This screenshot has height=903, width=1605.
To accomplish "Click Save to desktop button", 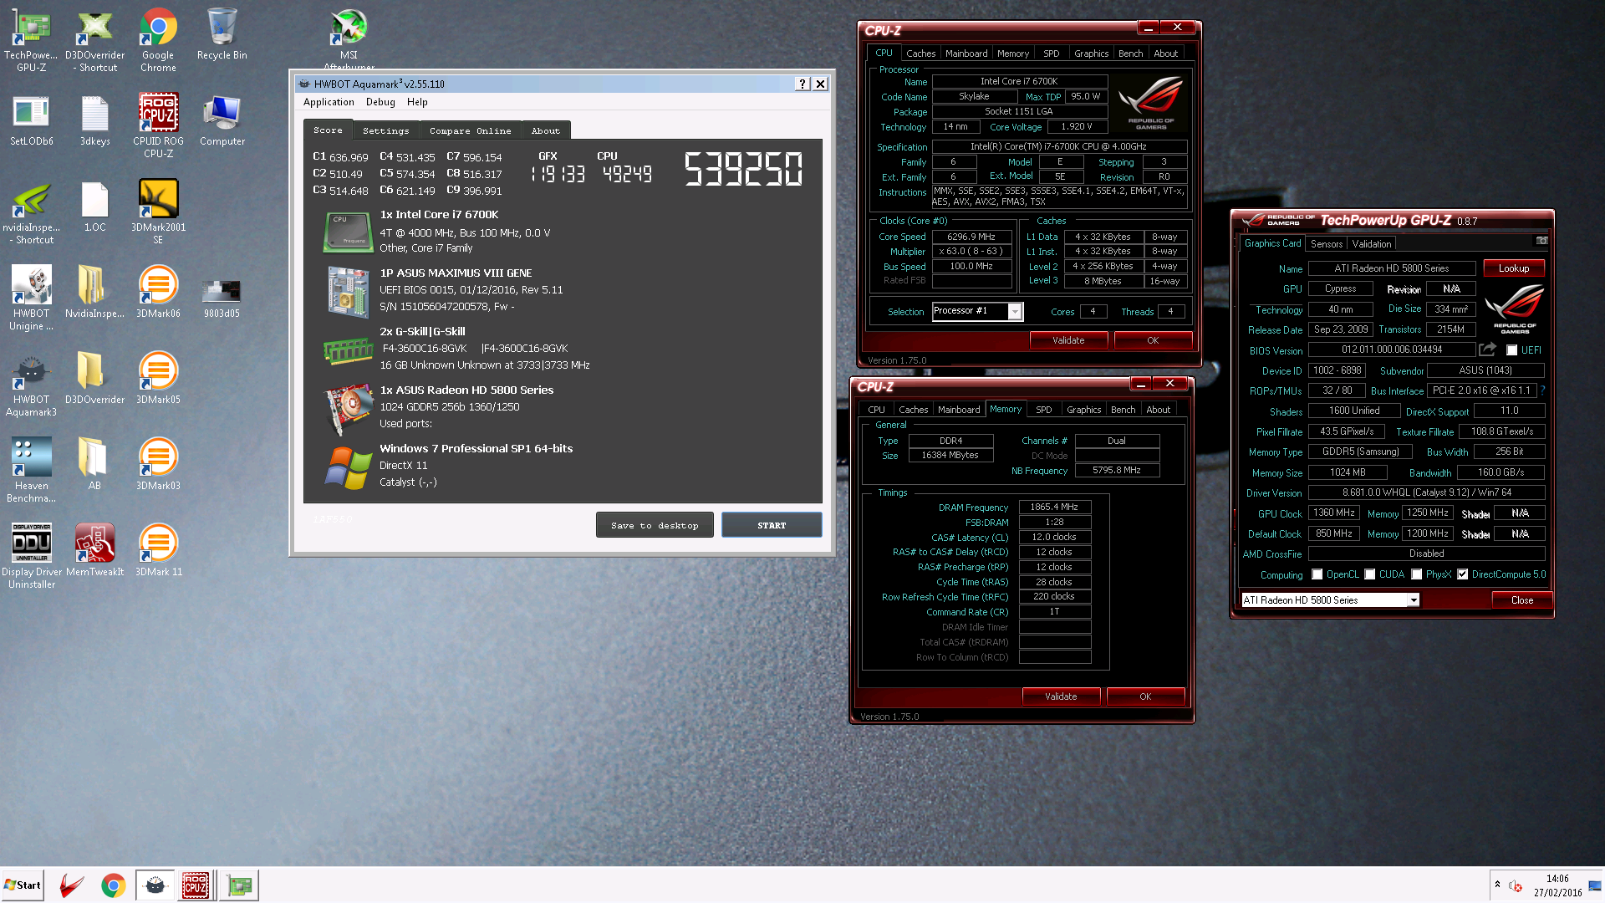I will [x=655, y=525].
